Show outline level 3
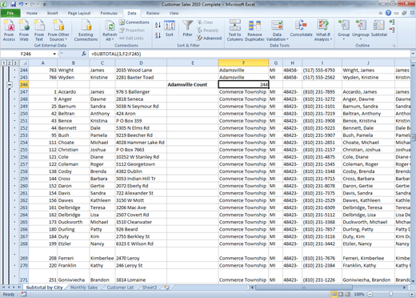This screenshot has width=416, height=298. 15,63
